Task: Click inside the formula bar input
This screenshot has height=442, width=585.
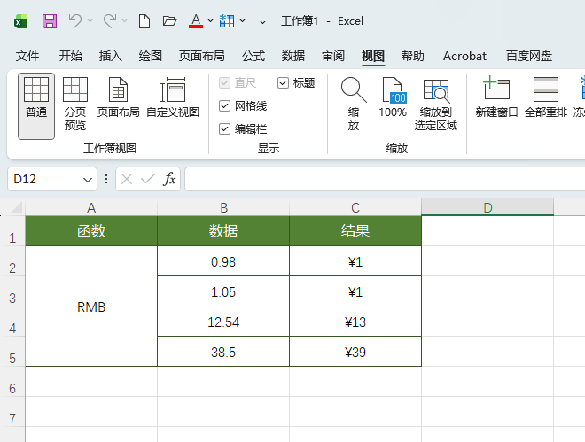Action: click(x=385, y=179)
